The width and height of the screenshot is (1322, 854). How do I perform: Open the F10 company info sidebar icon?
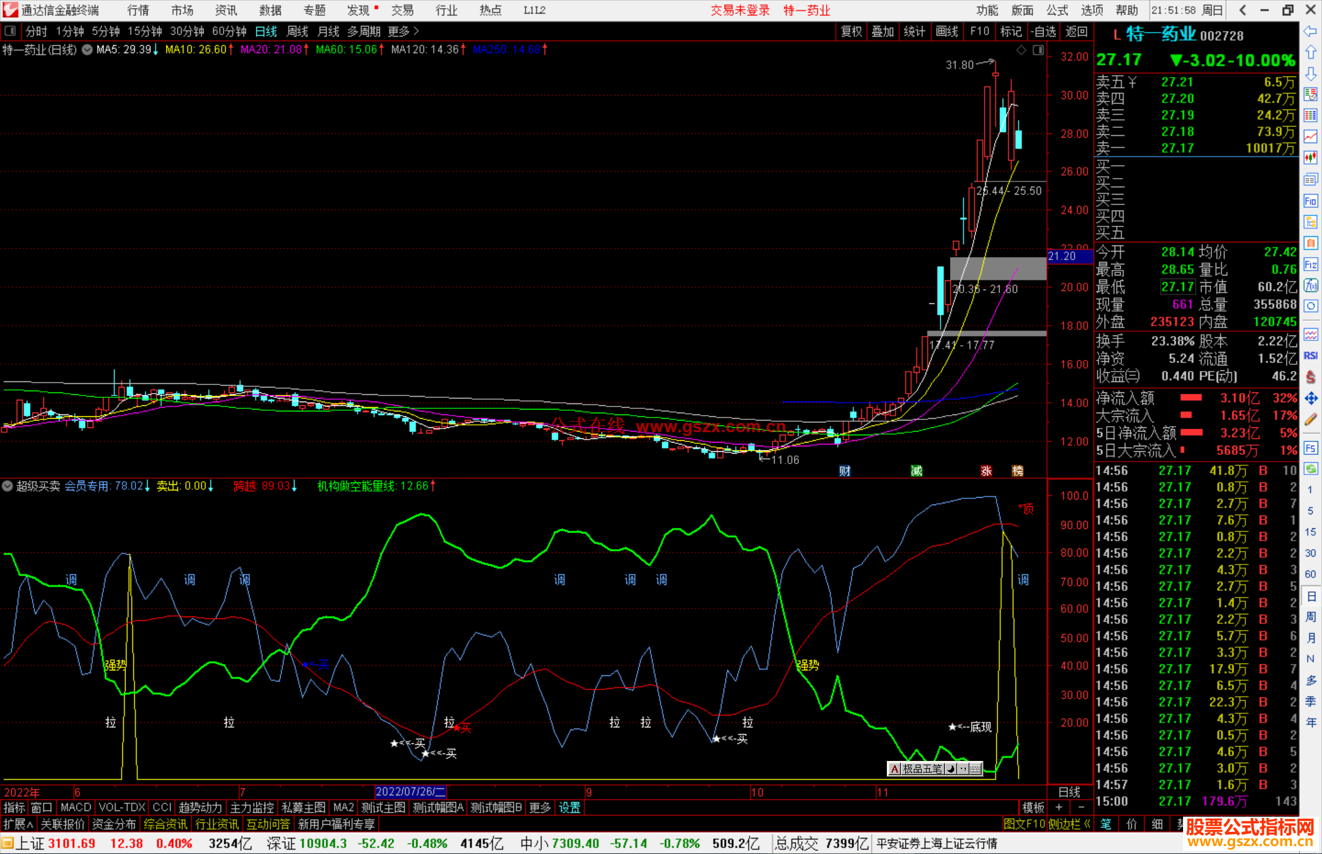(x=1310, y=201)
